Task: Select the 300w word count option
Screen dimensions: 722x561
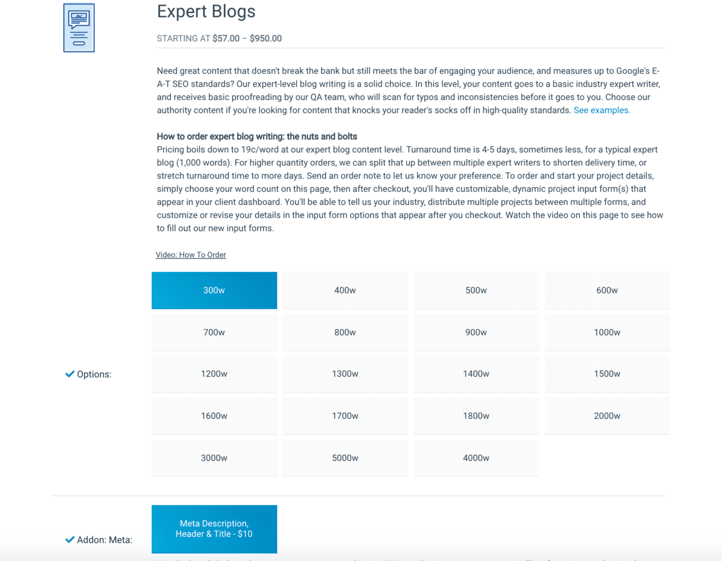Action: pos(214,290)
